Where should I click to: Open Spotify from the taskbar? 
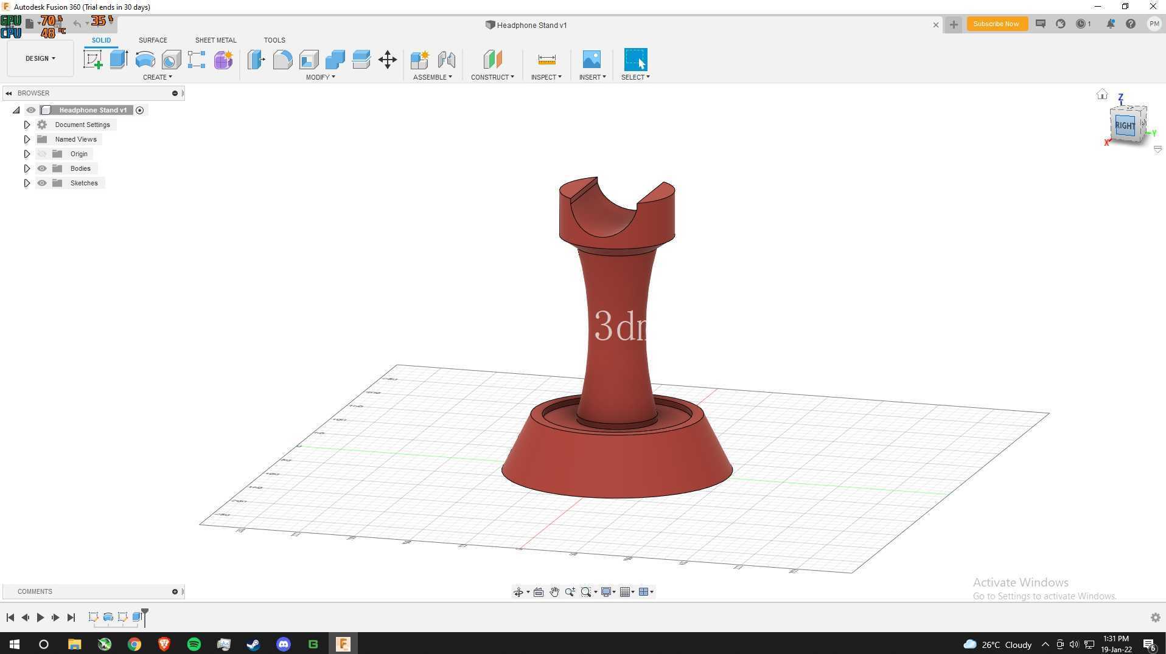click(194, 644)
